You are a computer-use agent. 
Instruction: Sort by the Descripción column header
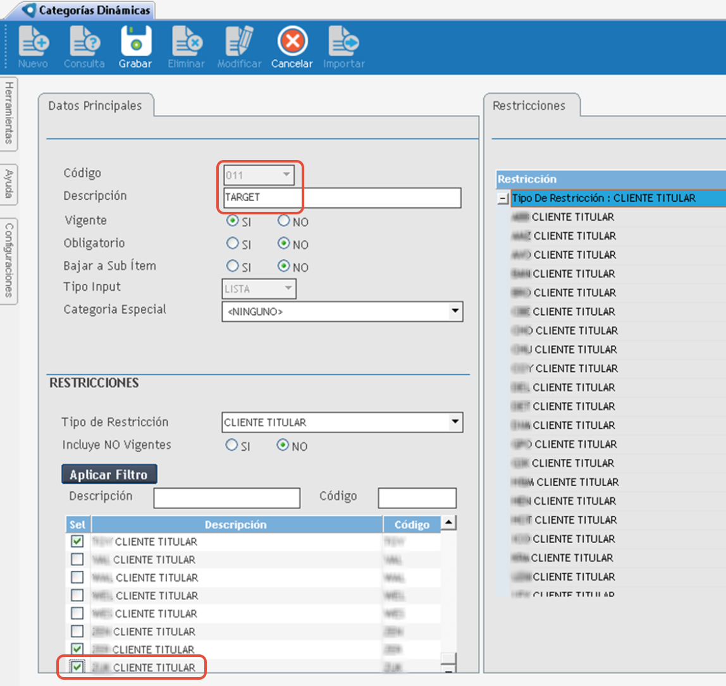236,524
